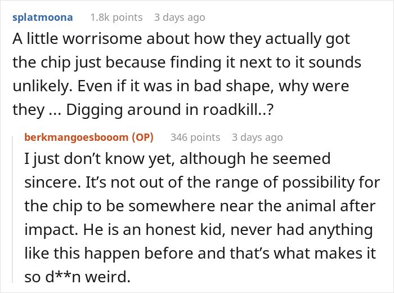This screenshot has width=394, height=293.
Task: Open splatmoona's user profile
Action: click(42, 17)
